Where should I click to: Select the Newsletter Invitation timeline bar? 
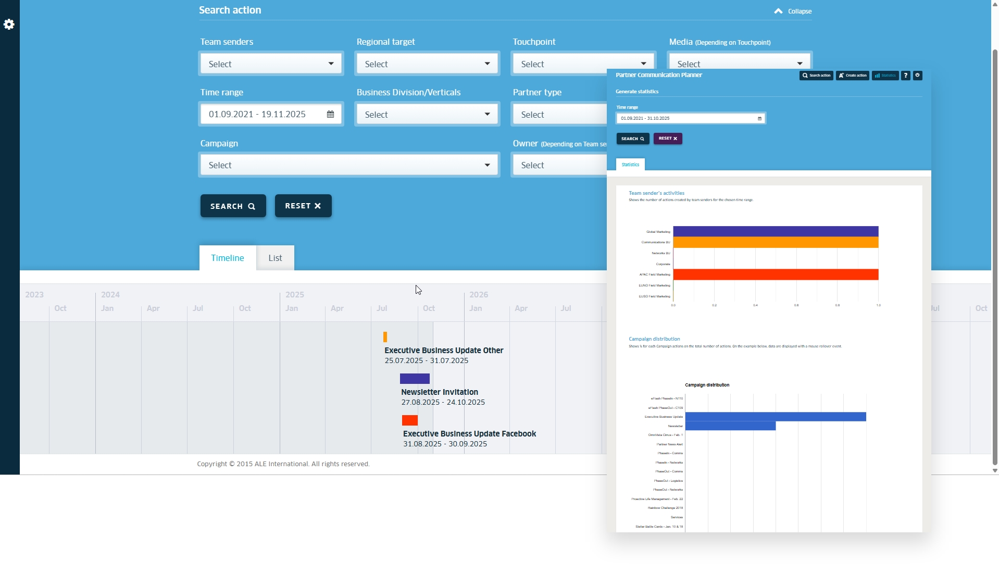pos(415,379)
